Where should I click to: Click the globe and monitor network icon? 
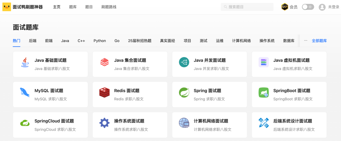click(x=184, y=123)
